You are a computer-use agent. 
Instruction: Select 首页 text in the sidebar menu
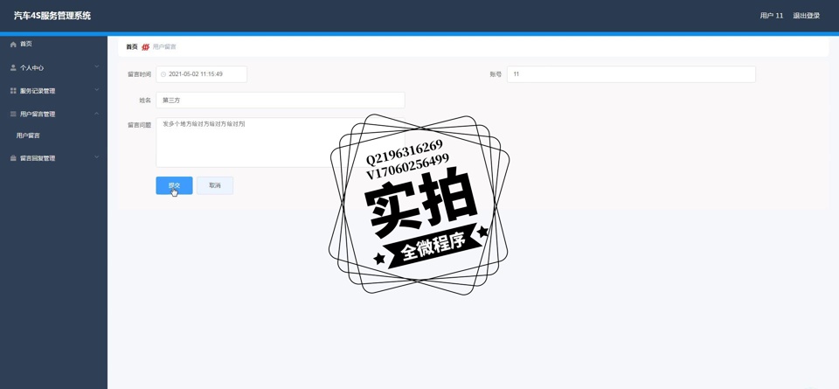27,44
